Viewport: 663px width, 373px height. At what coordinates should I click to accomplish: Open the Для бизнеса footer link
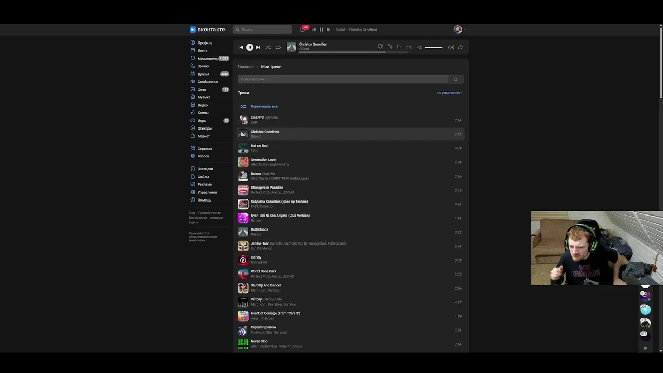(198, 218)
